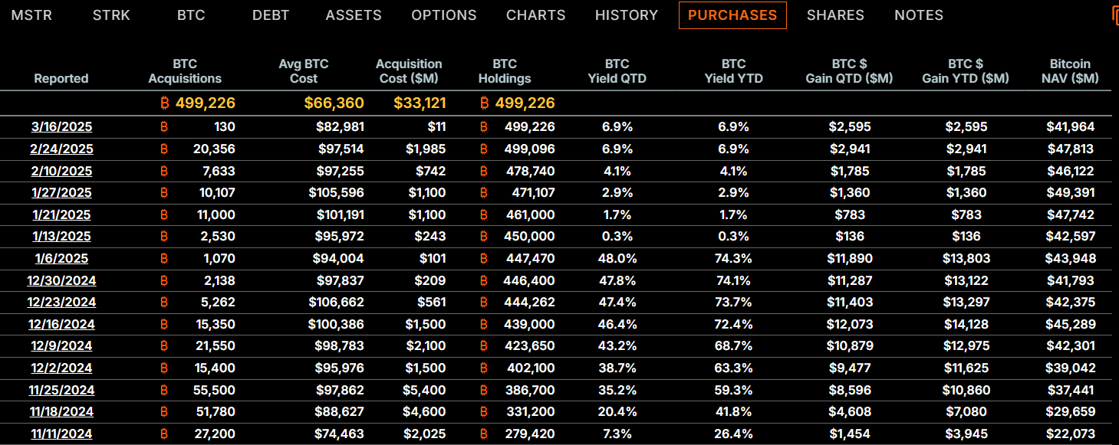
Task: Select the DEBT tab
Action: (x=272, y=15)
